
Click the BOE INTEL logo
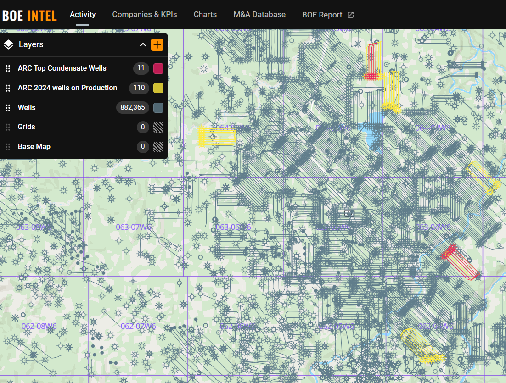(29, 16)
